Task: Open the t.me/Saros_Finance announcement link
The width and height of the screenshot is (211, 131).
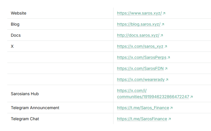Action: pos(143,108)
